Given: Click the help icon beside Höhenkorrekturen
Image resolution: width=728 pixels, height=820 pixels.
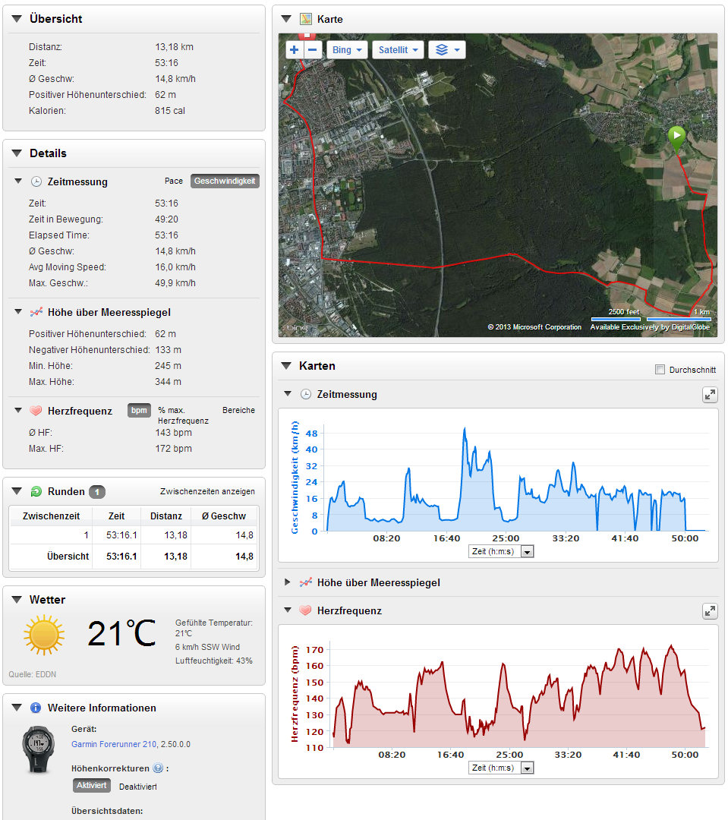Looking at the screenshot, I should point(158,768).
